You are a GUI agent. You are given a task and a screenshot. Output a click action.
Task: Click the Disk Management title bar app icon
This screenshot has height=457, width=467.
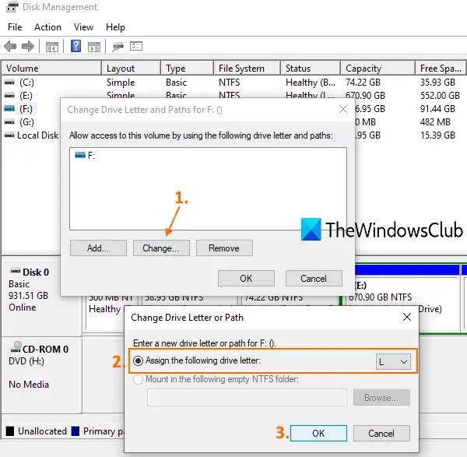pos(12,6)
